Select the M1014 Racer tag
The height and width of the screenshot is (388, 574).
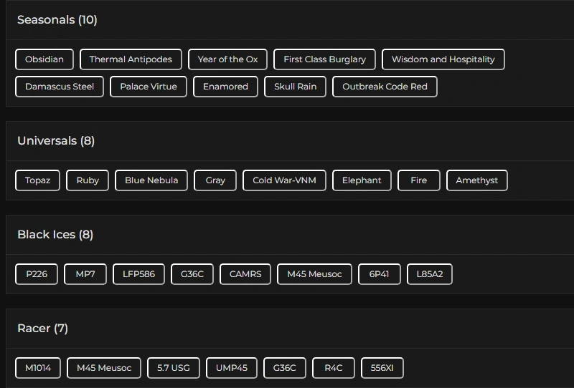click(x=38, y=368)
